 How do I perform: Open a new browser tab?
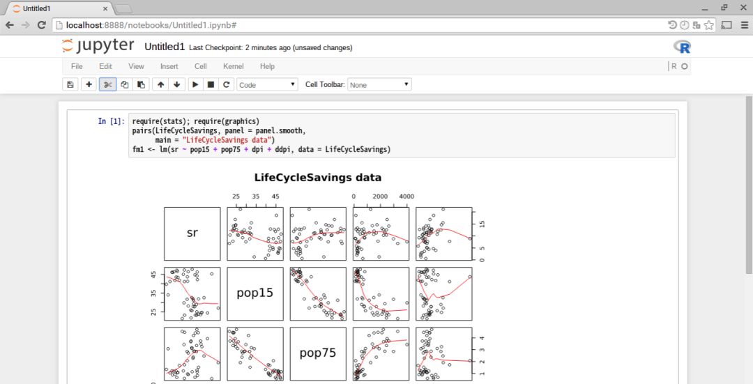(x=123, y=8)
